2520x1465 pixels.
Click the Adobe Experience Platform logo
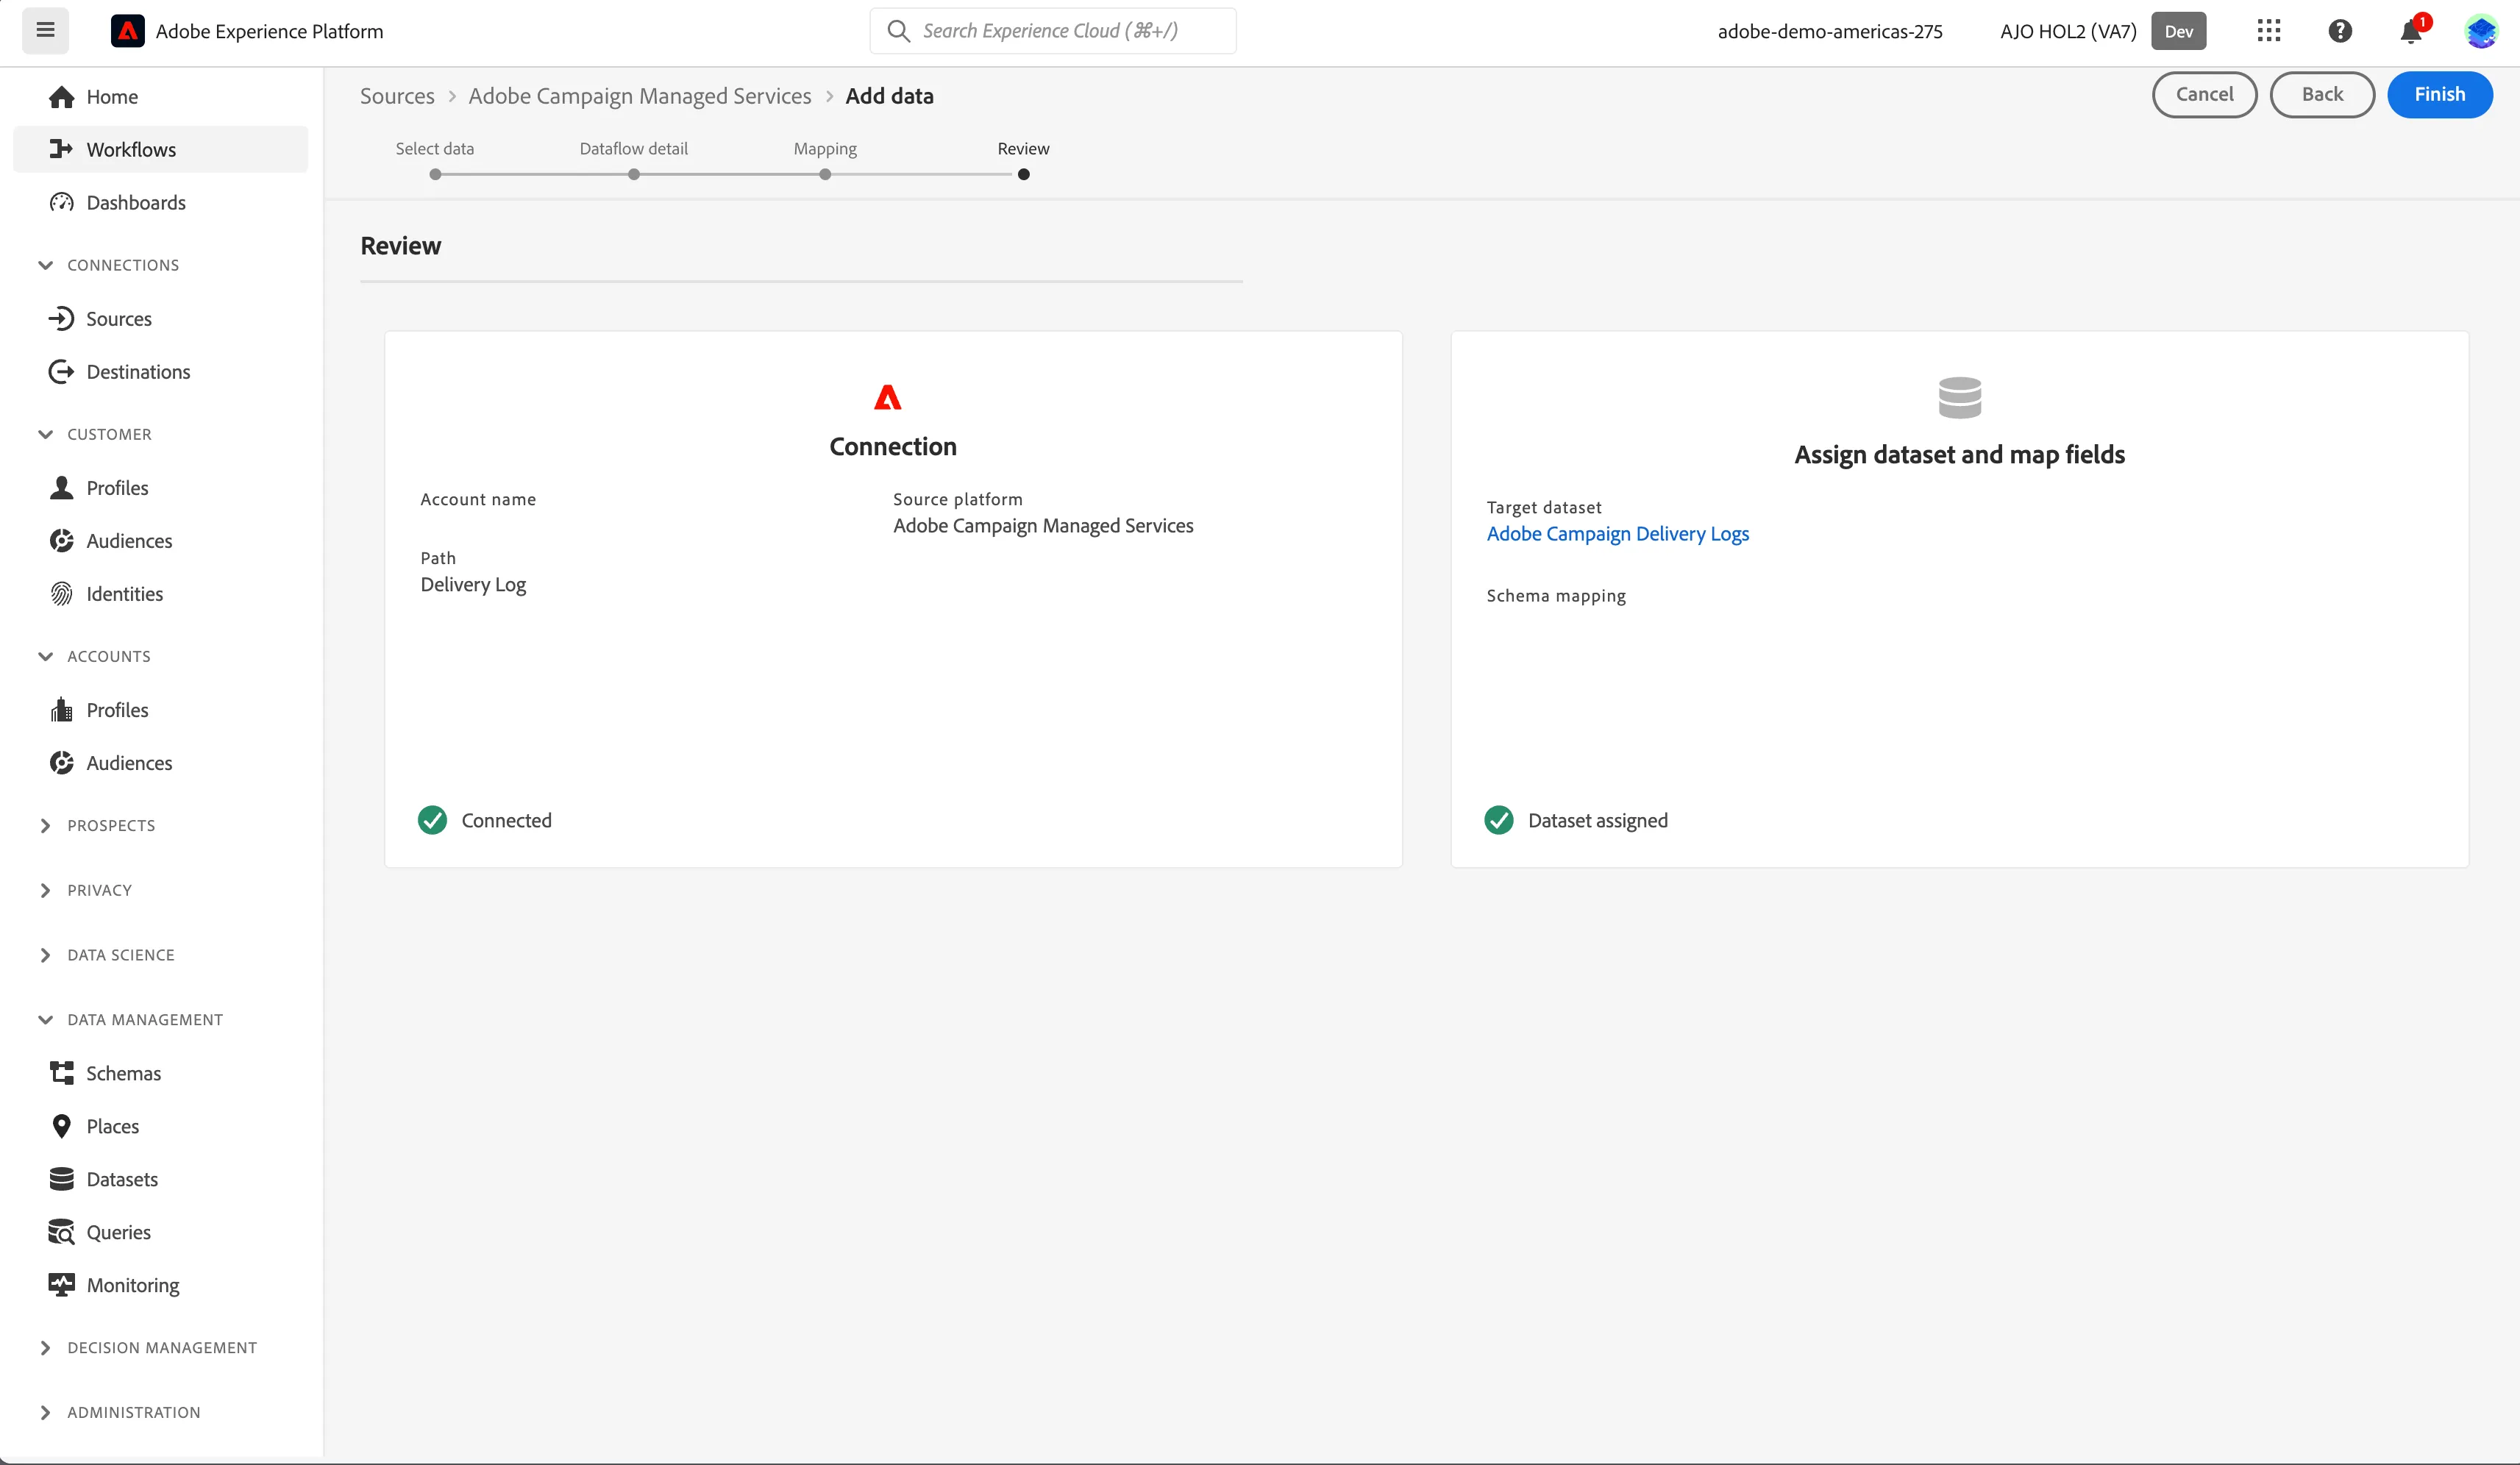pyautogui.click(x=127, y=31)
